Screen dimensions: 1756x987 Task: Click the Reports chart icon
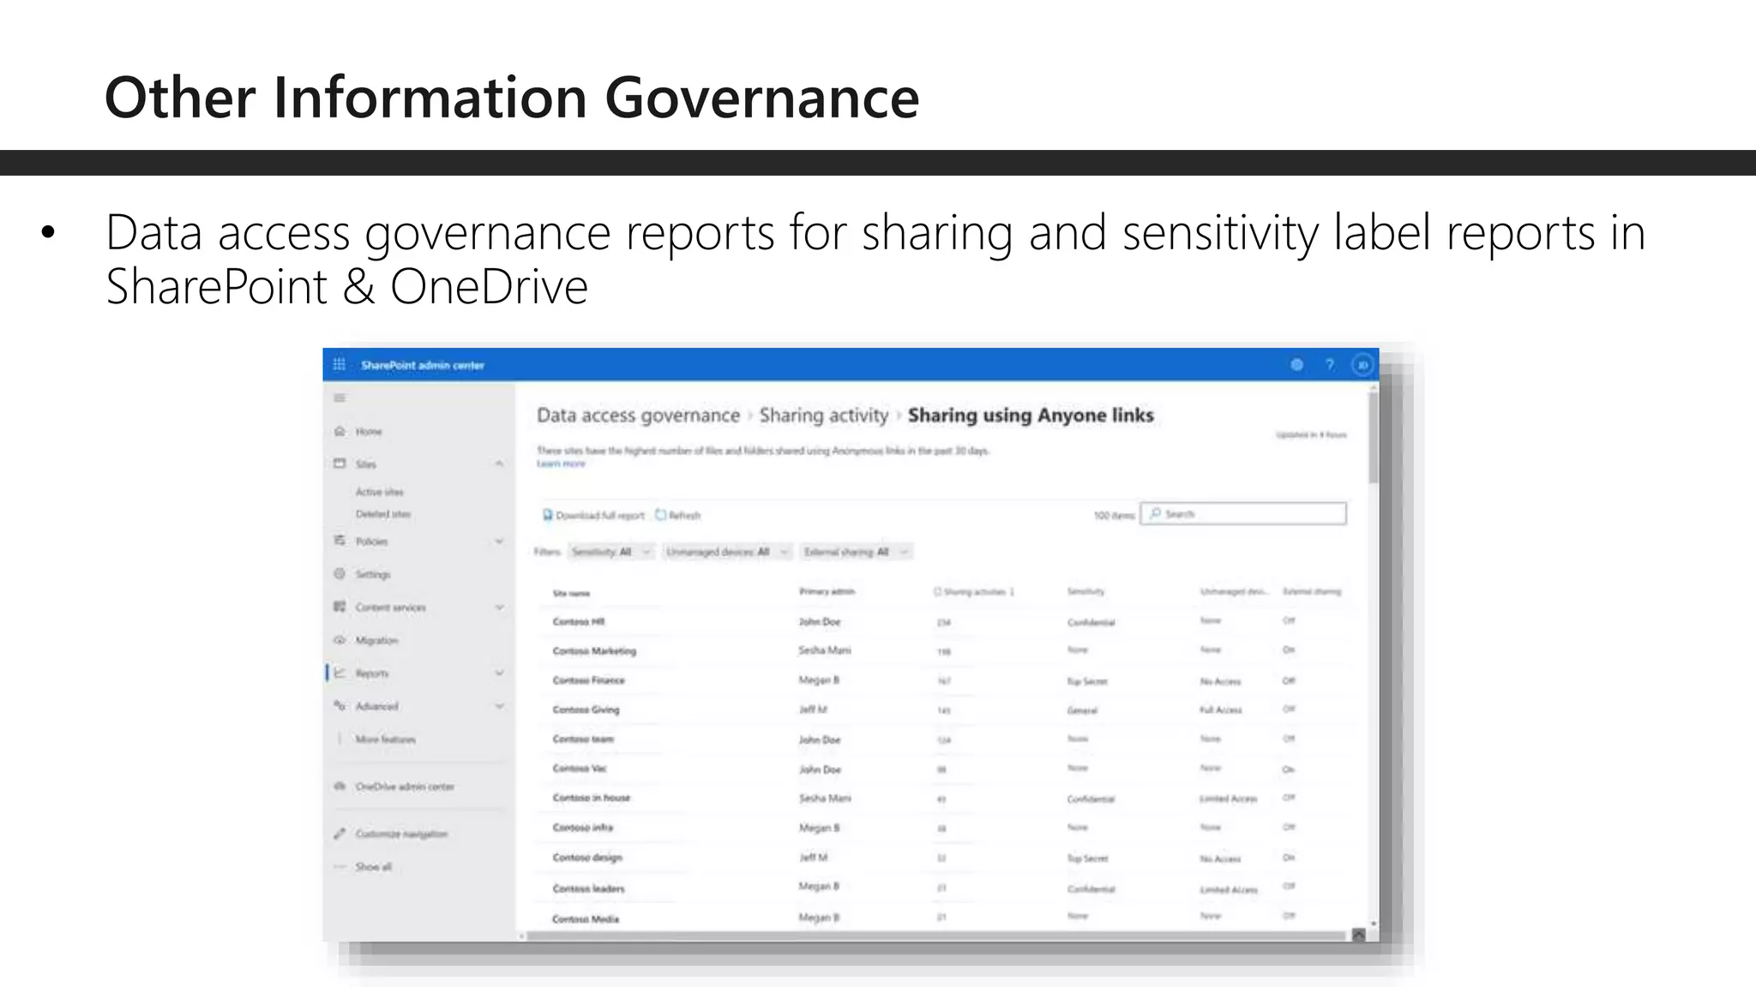click(x=340, y=673)
